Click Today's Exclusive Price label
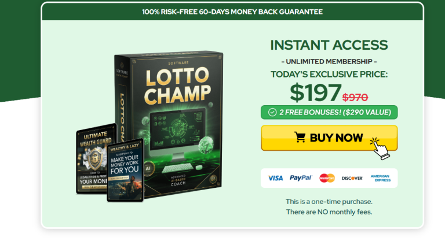The height and width of the screenshot is (241, 445). tap(329, 74)
